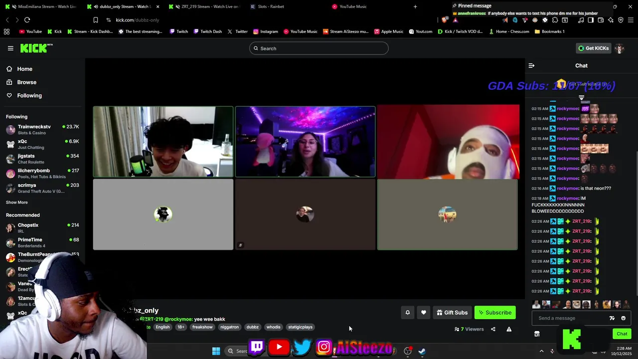Open the chat shop icon
The width and height of the screenshot is (638, 359).
point(537,334)
